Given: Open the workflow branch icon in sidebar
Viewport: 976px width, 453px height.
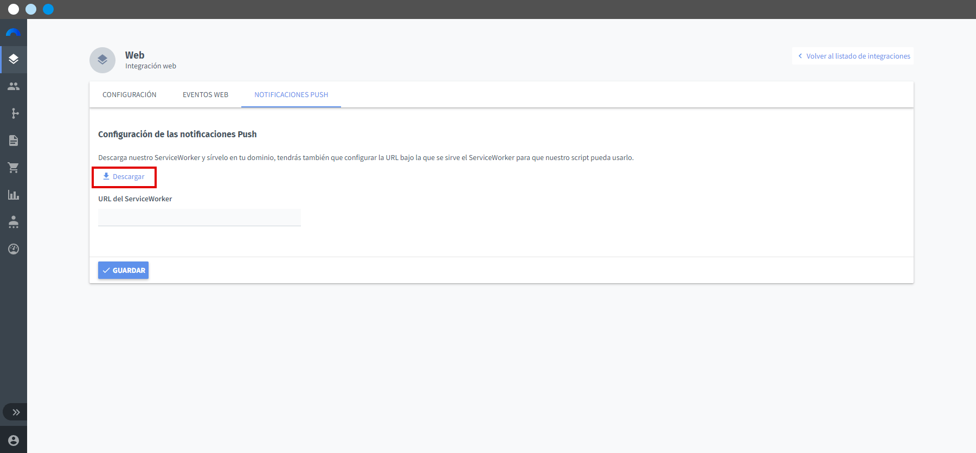Looking at the screenshot, I should [x=15, y=113].
